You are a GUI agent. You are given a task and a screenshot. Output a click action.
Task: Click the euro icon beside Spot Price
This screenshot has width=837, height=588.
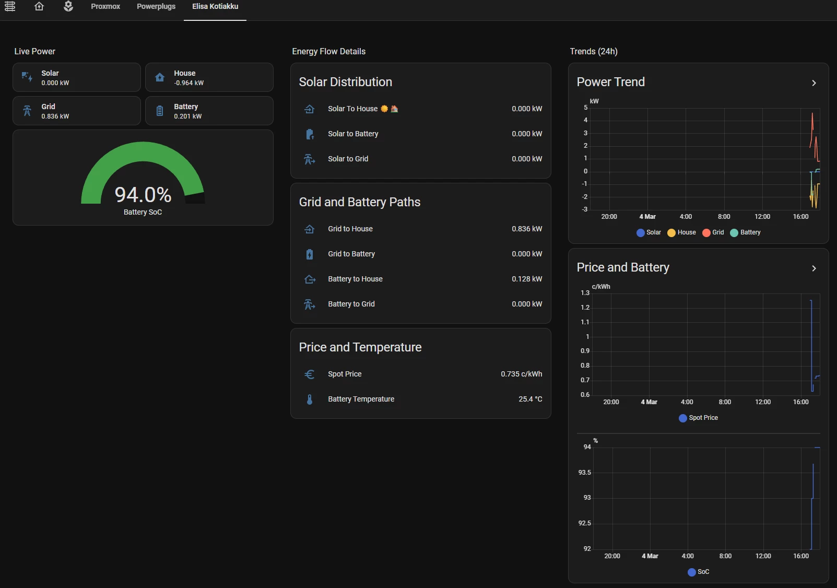pyautogui.click(x=310, y=374)
